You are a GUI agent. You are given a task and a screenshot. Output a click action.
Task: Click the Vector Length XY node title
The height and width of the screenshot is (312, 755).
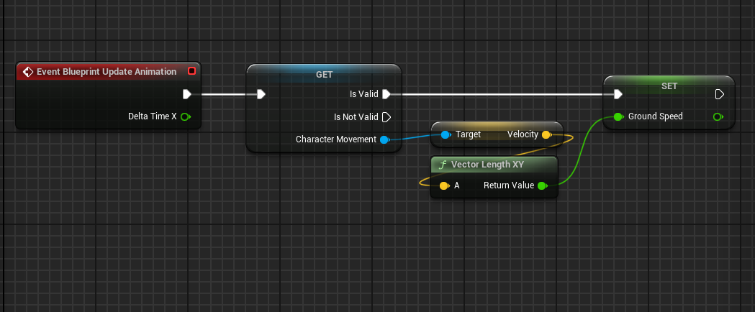(487, 165)
